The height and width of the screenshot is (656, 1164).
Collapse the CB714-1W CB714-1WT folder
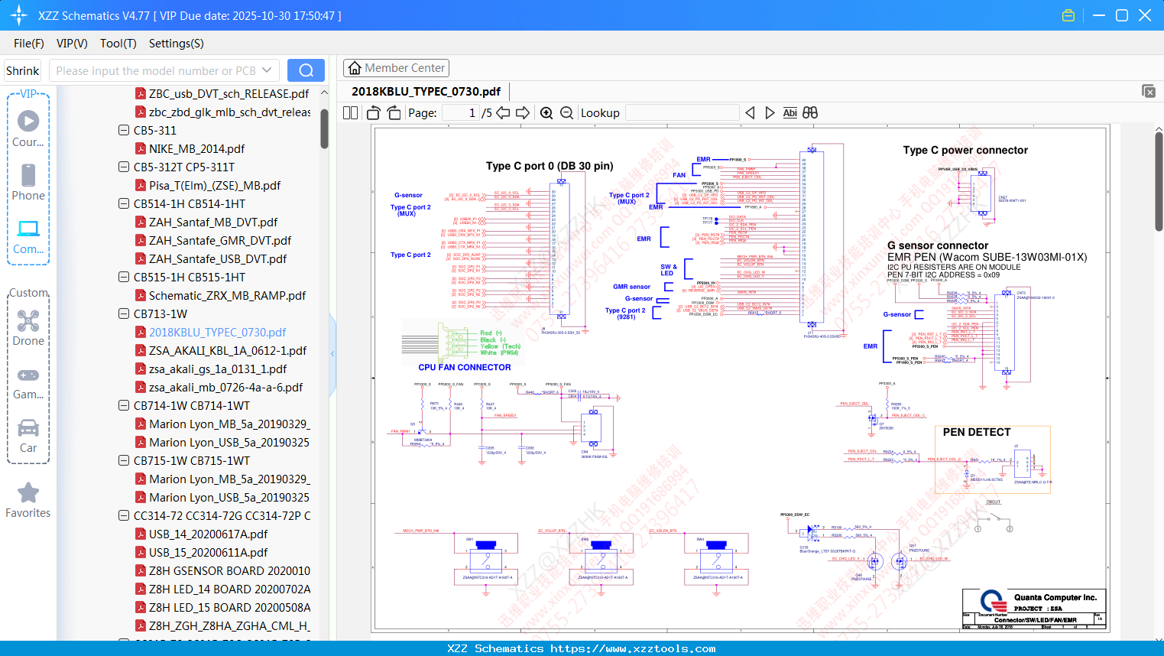pyautogui.click(x=124, y=405)
